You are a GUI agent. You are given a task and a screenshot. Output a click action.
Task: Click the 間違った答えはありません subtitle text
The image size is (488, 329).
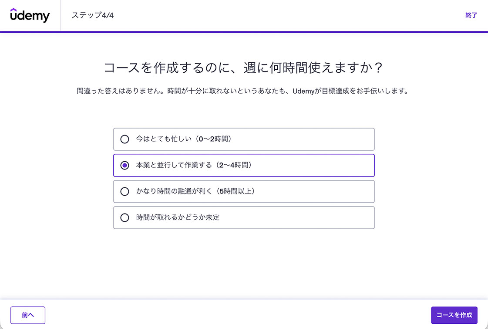[243, 92]
